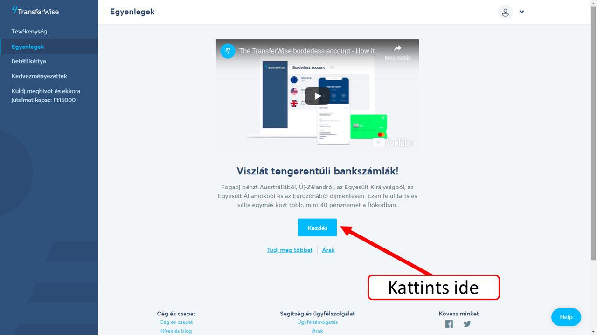This screenshot has height=335, width=597.
Task: Click the video share arrow icon
Action: [x=397, y=48]
